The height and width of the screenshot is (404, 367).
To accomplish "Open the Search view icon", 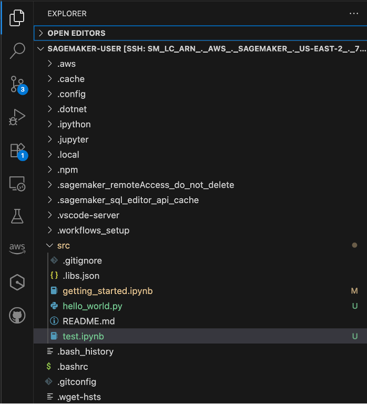I will pos(17,50).
